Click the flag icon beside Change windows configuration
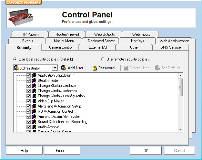This screenshot has height=160, width=202. tap(34, 96)
